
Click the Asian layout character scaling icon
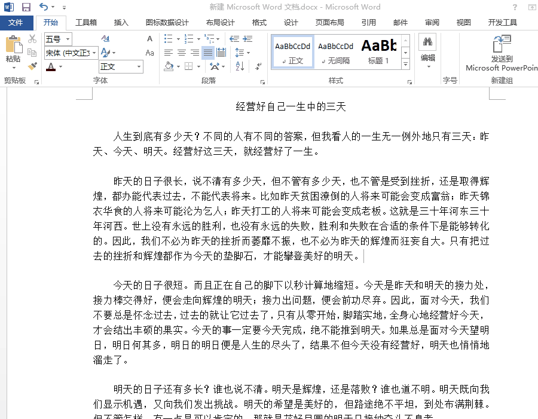point(215,66)
